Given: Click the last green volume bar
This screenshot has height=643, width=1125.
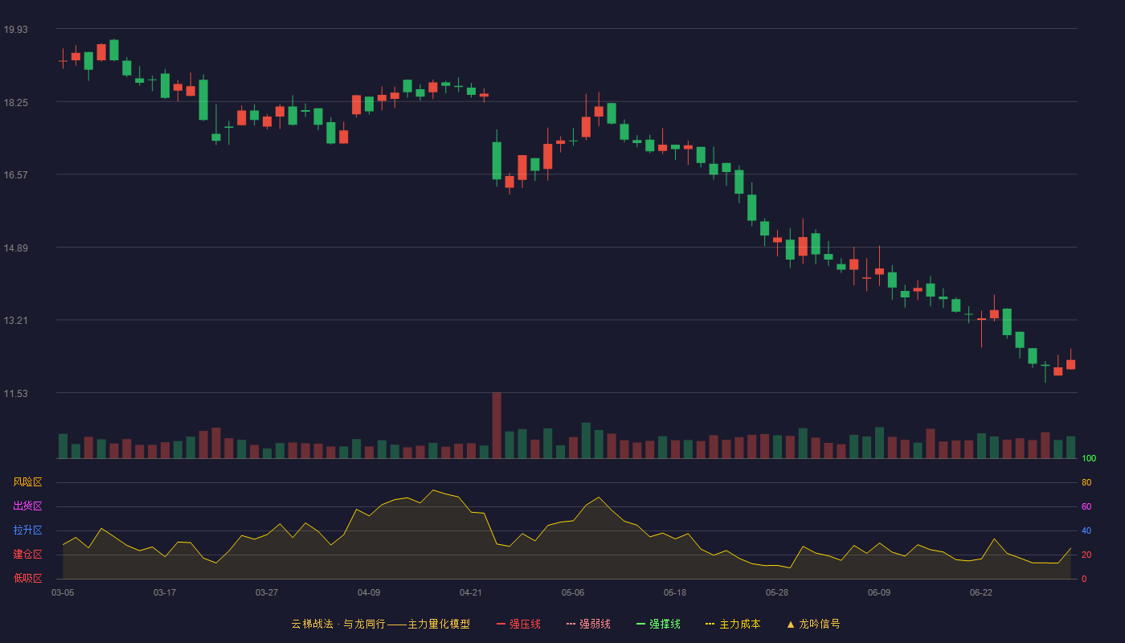Looking at the screenshot, I should pos(1070,447).
